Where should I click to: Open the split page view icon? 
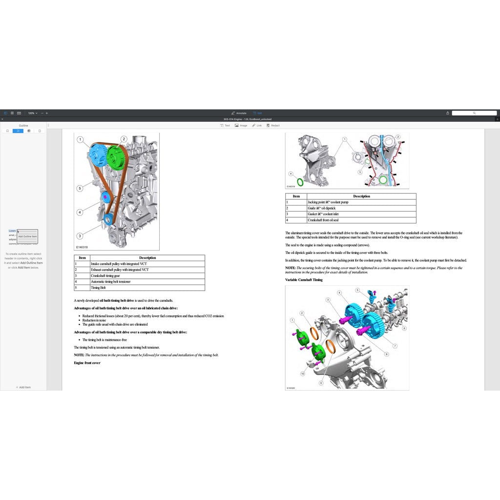pos(19,113)
